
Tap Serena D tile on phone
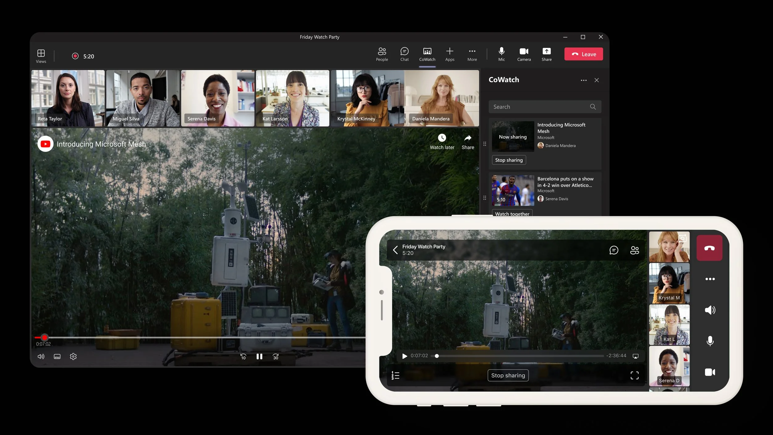click(x=669, y=366)
